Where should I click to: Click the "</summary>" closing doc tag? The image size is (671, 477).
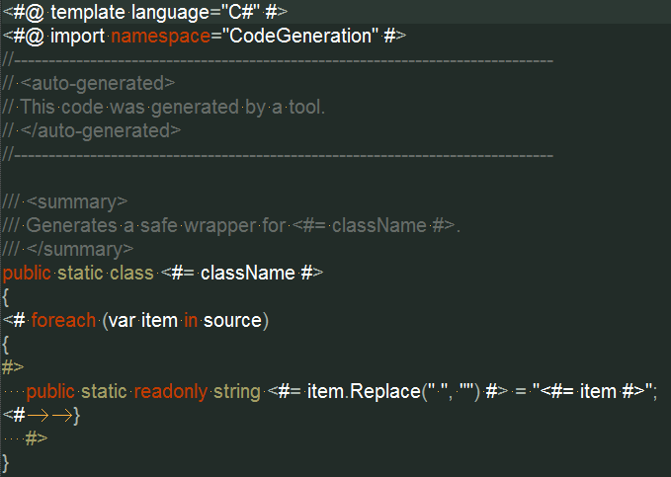point(80,250)
